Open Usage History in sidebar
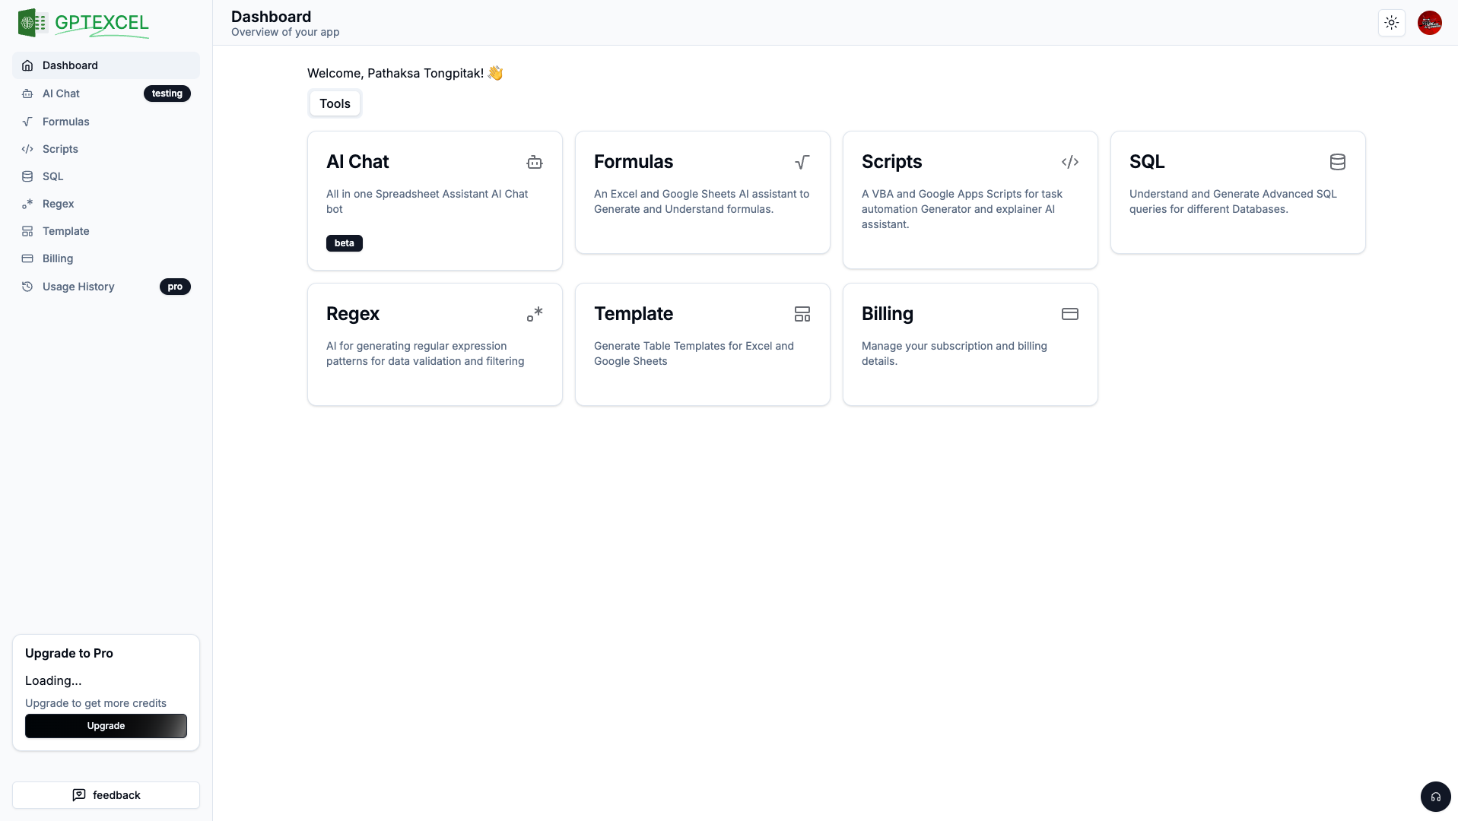 tap(78, 287)
